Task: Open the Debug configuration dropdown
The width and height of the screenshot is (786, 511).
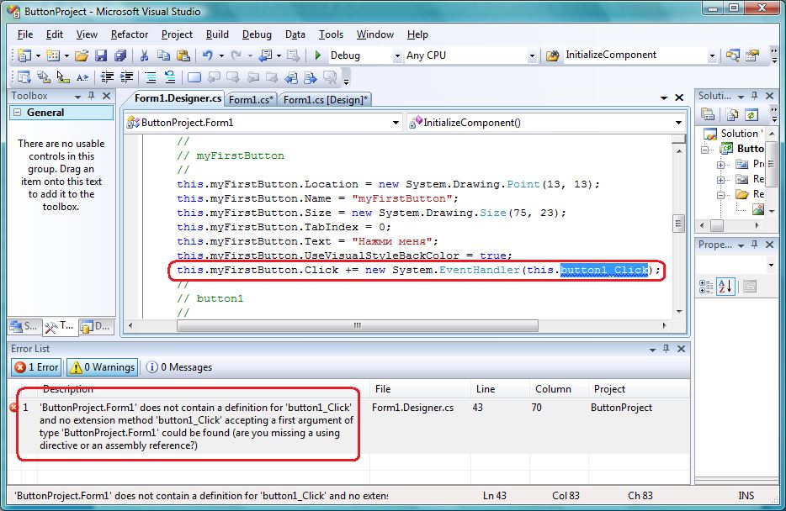Action: coord(397,55)
